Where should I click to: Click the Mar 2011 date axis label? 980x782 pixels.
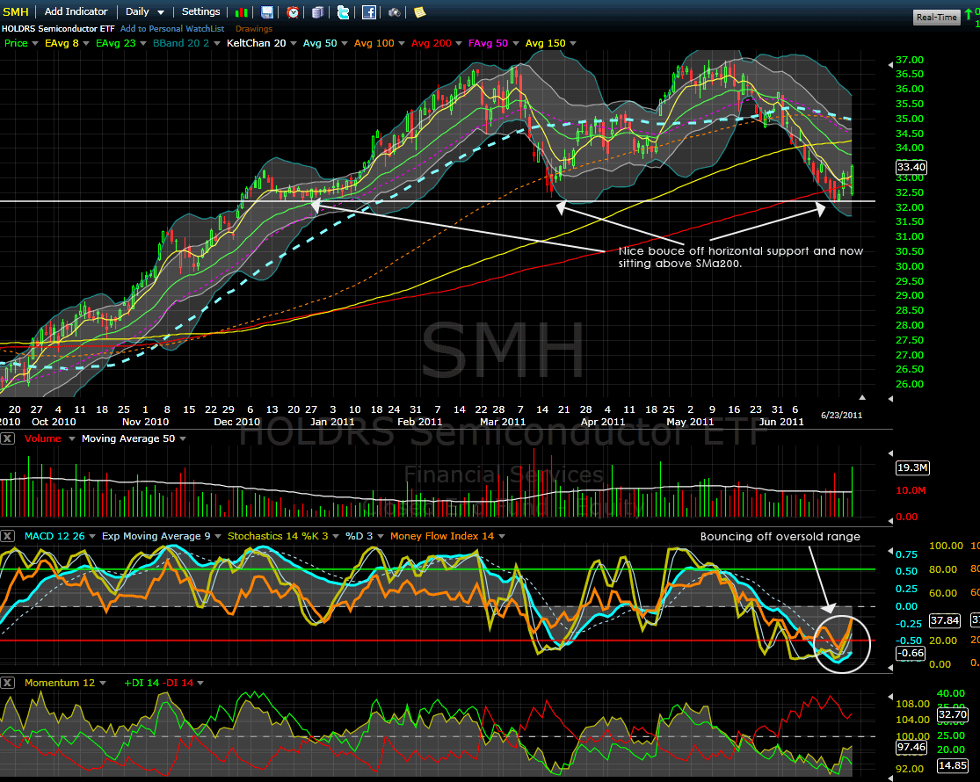503,422
